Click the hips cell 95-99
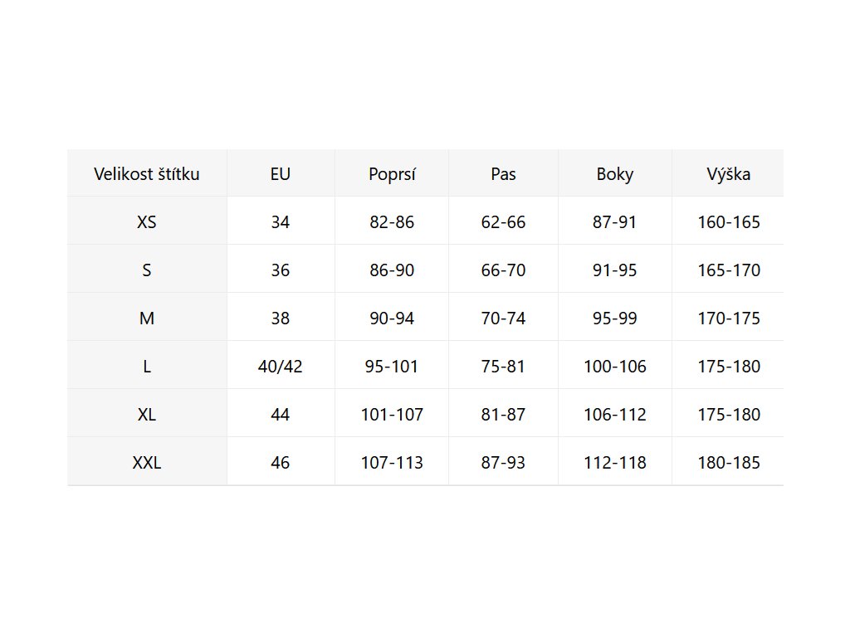This screenshot has width=850, height=637. (x=615, y=318)
